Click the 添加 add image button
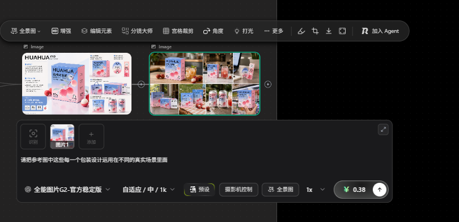This screenshot has width=459, height=222. tap(91, 136)
